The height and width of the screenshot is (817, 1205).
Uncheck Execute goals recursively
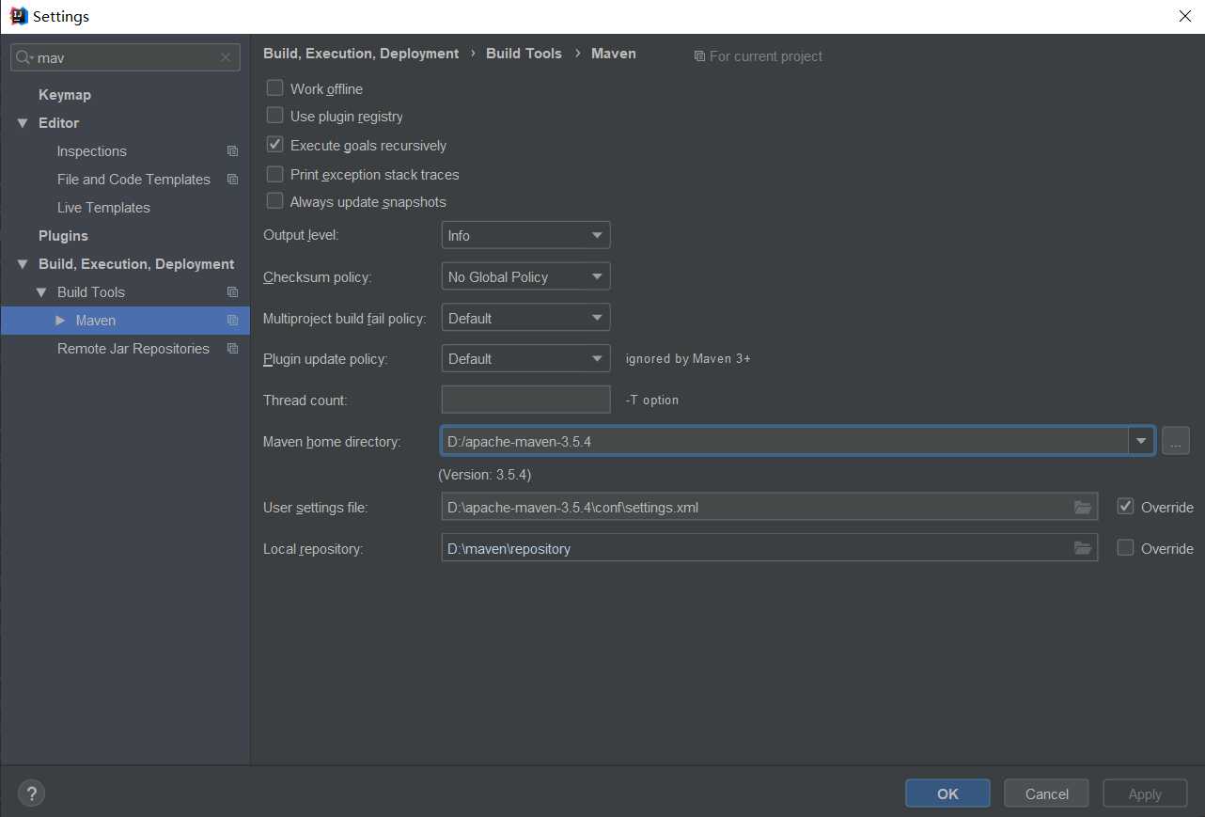point(274,145)
